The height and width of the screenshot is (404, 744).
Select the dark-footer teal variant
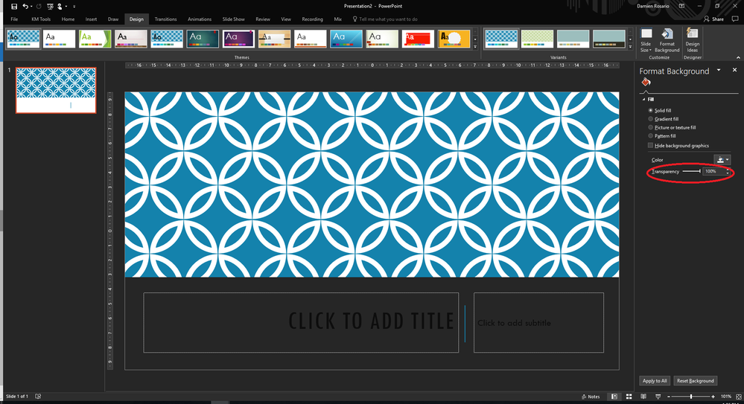coord(609,39)
